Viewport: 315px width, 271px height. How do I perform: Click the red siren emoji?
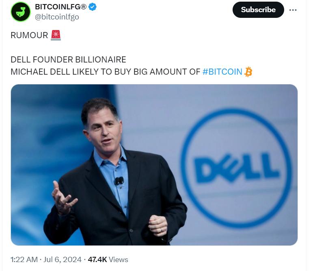[x=56, y=35]
